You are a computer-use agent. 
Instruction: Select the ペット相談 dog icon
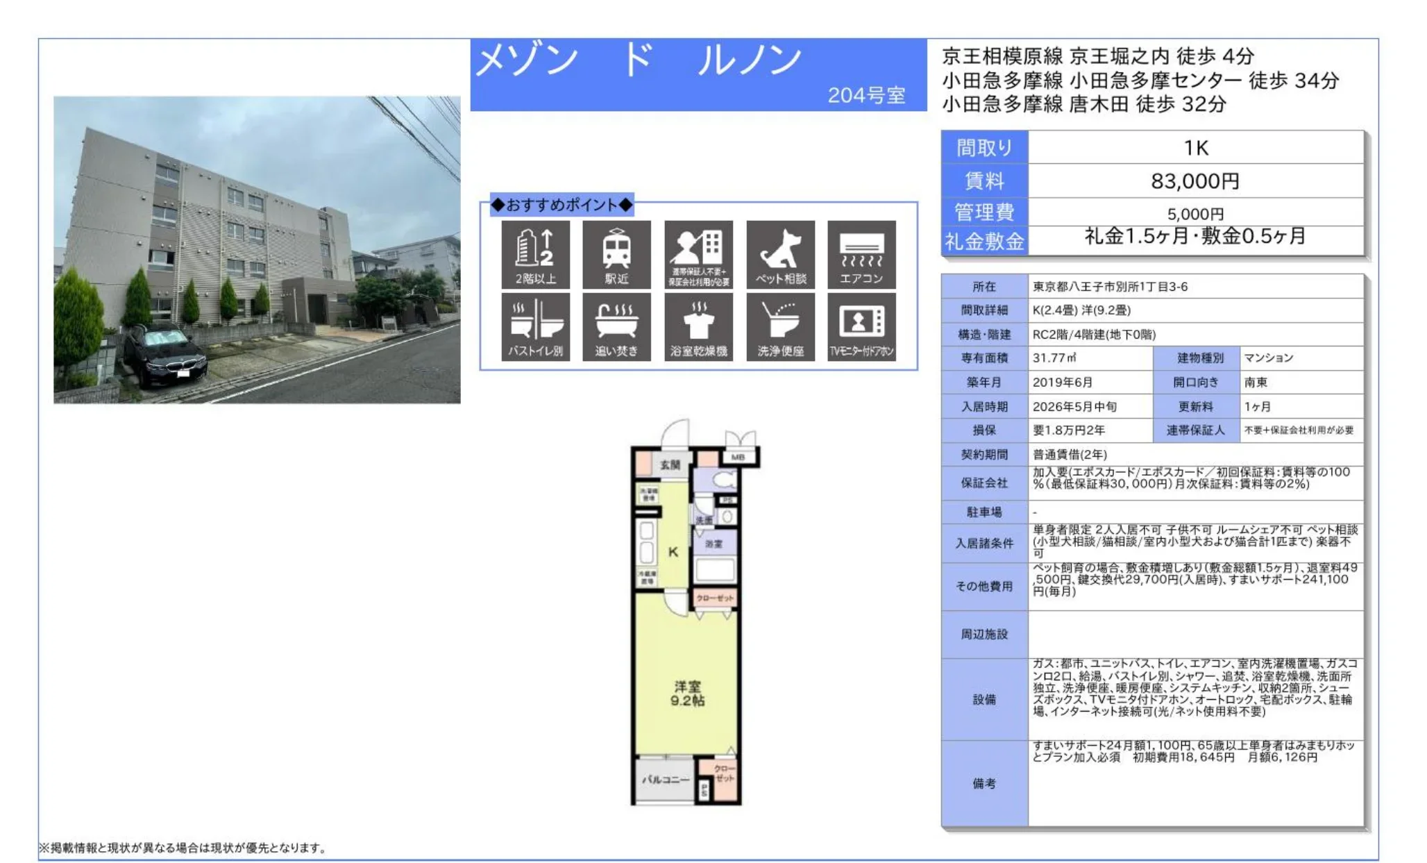780,254
